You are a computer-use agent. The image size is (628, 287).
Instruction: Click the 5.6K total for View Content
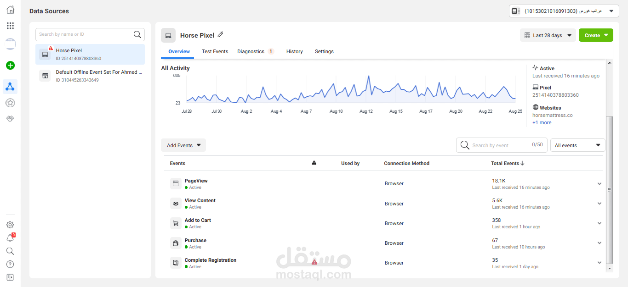point(497,200)
